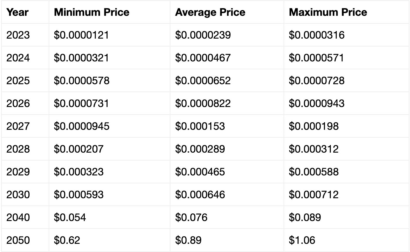This screenshot has height=252, width=410.
Task: Click the Average Price column header
Action: tap(210, 12)
